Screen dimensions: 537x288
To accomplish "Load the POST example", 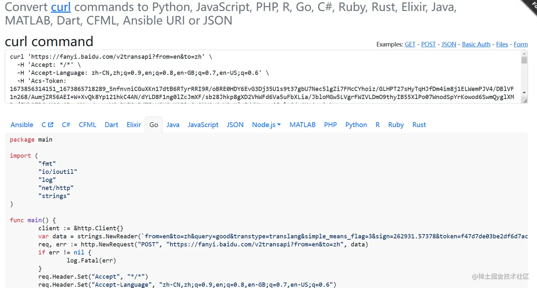I will [x=428, y=44].
